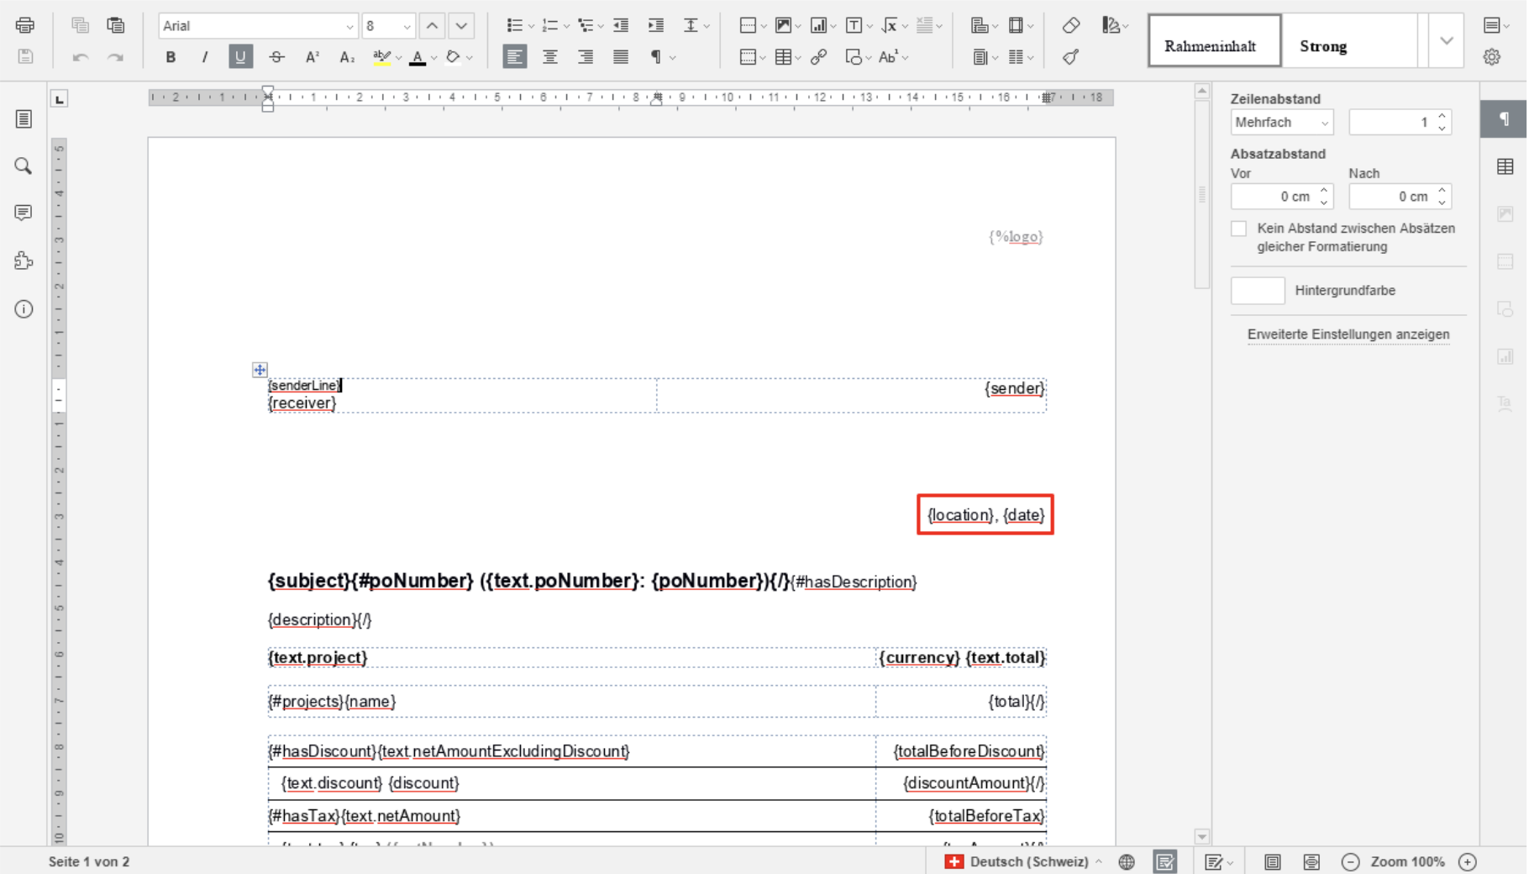This screenshot has width=1529, height=874.
Task: Insert an equation
Action: tap(890, 26)
